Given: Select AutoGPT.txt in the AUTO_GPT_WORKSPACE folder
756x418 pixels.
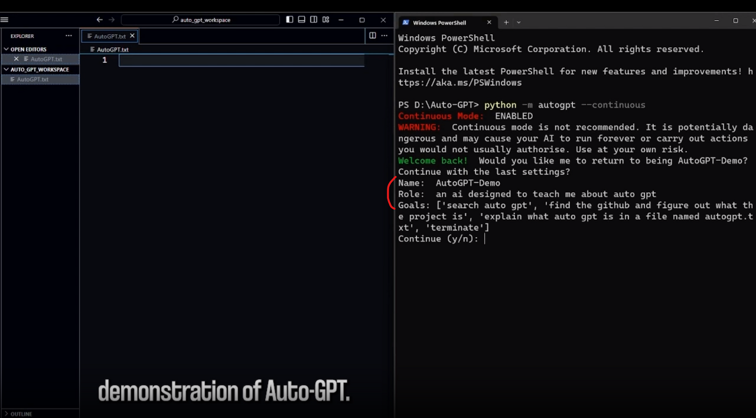Looking at the screenshot, I should coord(40,79).
